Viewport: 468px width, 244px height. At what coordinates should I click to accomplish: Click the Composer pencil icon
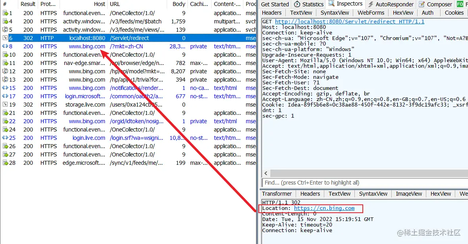click(x=422, y=4)
